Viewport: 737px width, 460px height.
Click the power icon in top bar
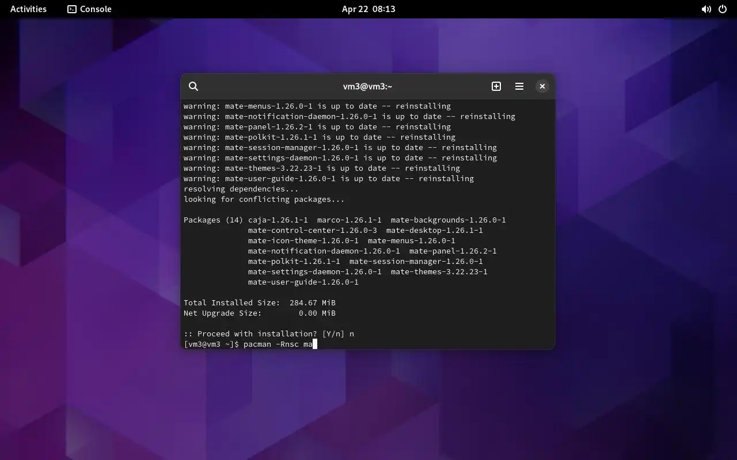point(723,9)
